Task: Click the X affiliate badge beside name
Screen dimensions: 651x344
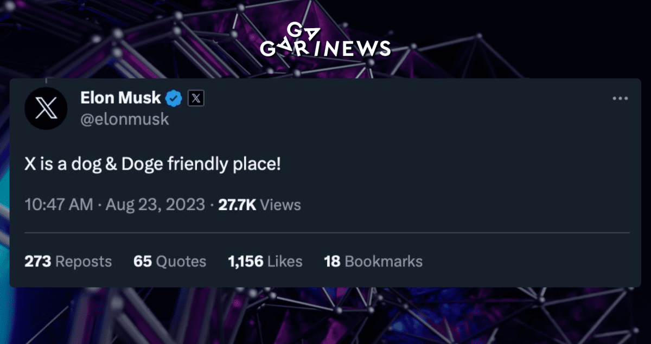Action: coord(196,98)
